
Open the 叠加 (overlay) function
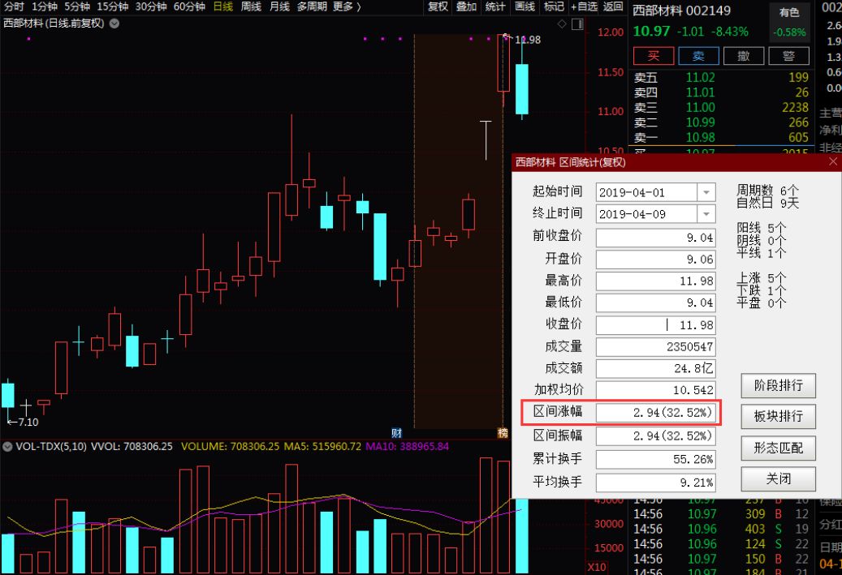467,7
